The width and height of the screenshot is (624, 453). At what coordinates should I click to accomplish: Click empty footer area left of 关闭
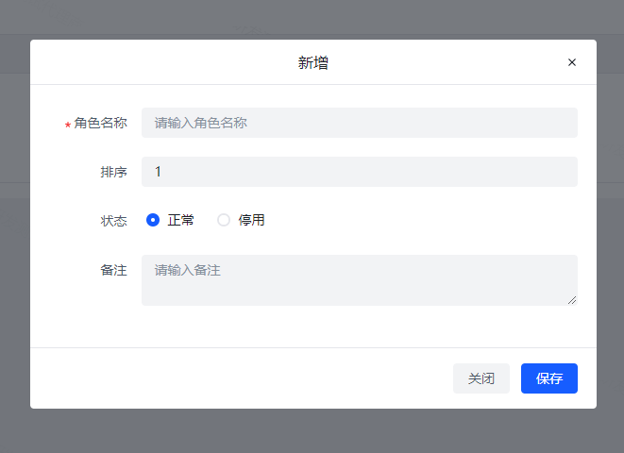click(x=236, y=378)
